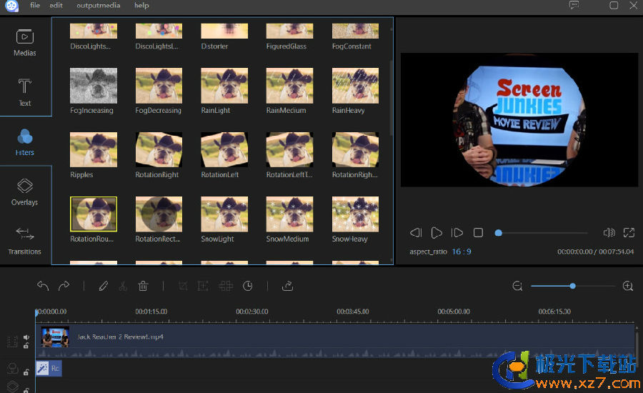Select the DiscoLights filter thumbnail

coord(94,31)
